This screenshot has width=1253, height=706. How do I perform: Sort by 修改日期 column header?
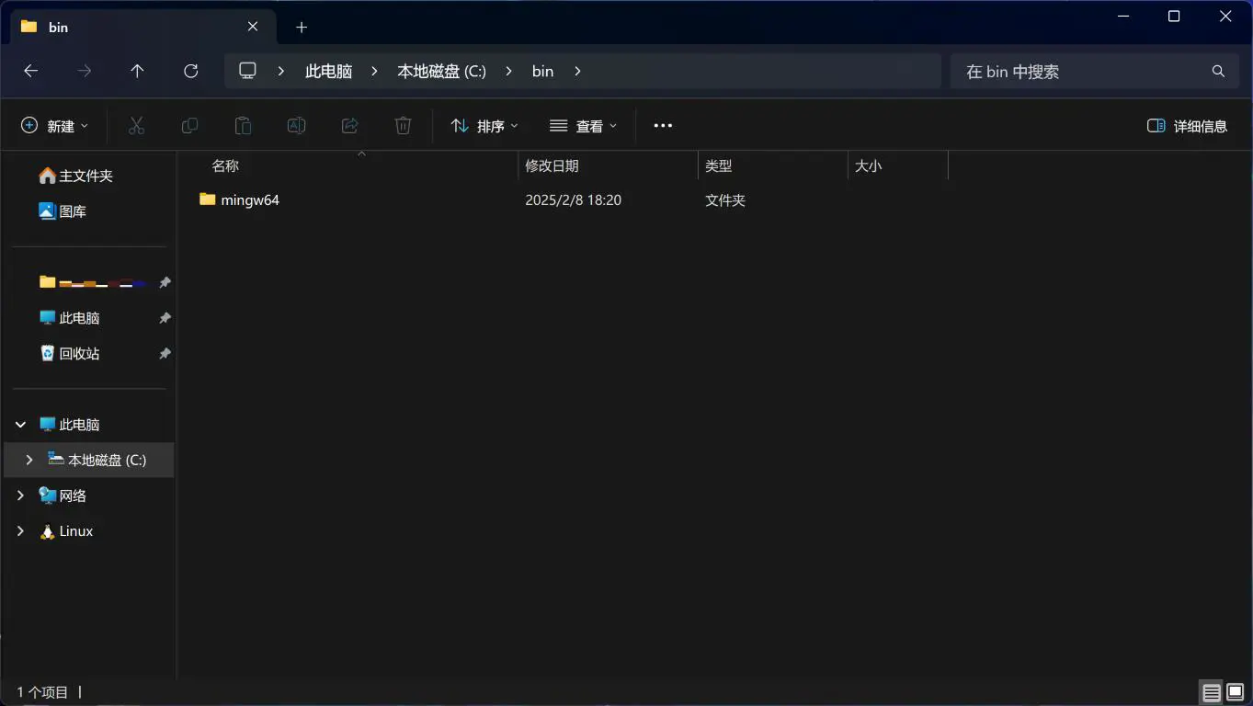(x=552, y=166)
